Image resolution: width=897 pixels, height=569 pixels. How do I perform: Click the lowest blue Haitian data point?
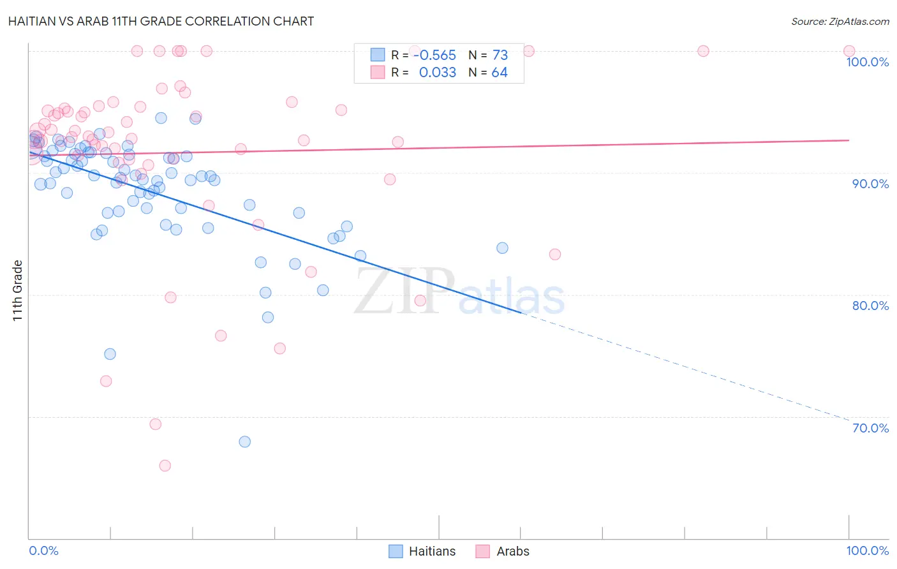[x=244, y=441]
